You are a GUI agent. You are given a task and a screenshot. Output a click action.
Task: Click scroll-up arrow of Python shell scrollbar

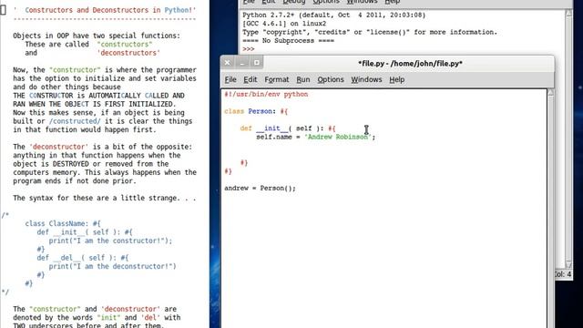[x=568, y=13]
